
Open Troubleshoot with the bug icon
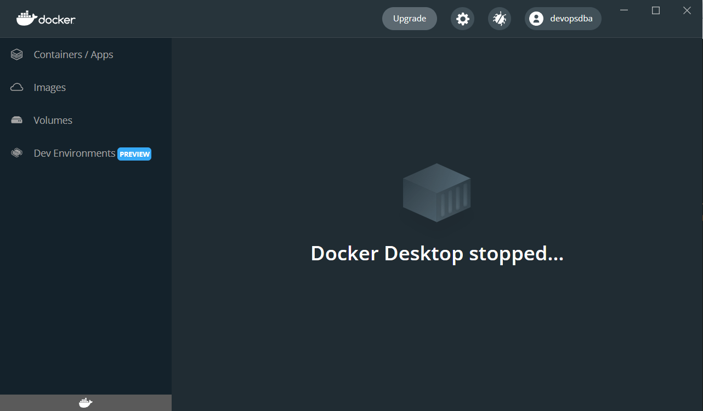[499, 19]
